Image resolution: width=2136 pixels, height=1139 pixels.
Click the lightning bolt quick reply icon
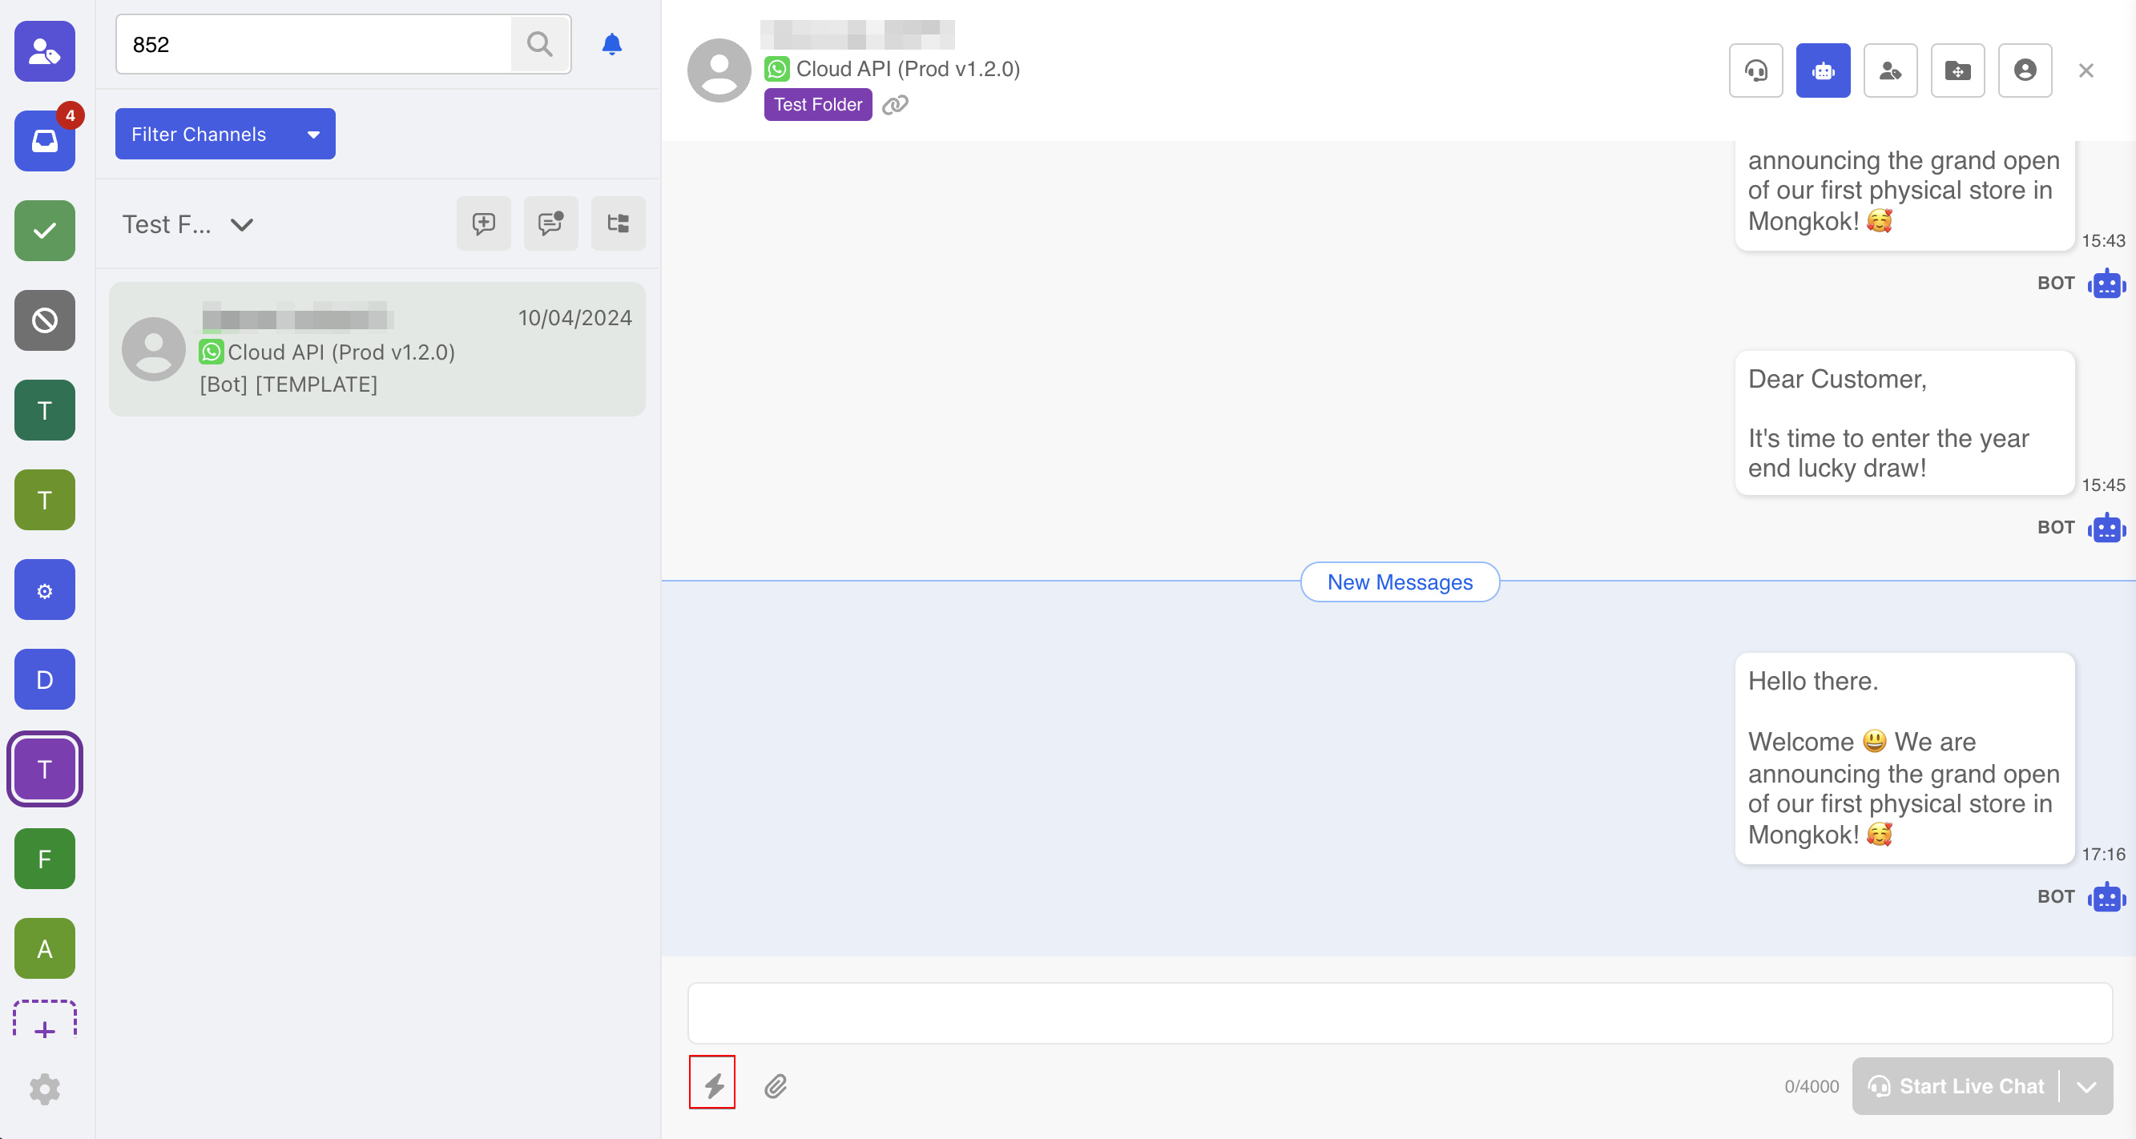(712, 1085)
